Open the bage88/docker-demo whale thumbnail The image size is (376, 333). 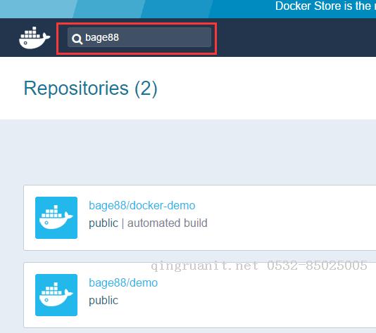coord(56,218)
